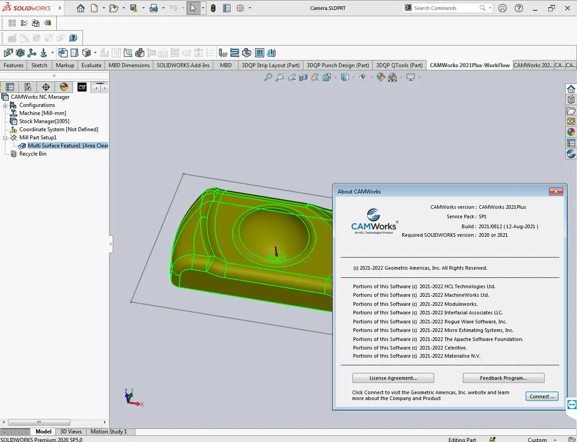Click the Section View icon
The width and height of the screenshot is (577, 442).
303,77
